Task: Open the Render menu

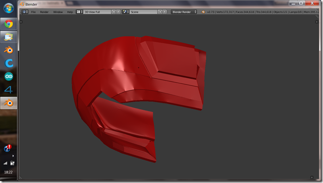Action: point(44,12)
